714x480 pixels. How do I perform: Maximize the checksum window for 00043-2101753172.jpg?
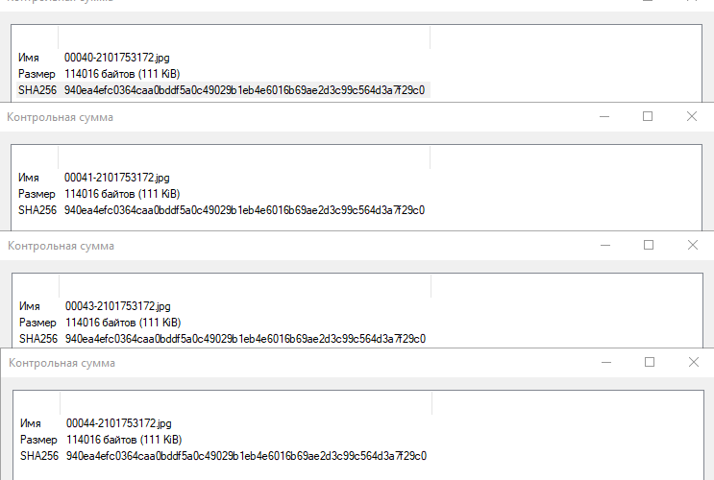(x=649, y=245)
